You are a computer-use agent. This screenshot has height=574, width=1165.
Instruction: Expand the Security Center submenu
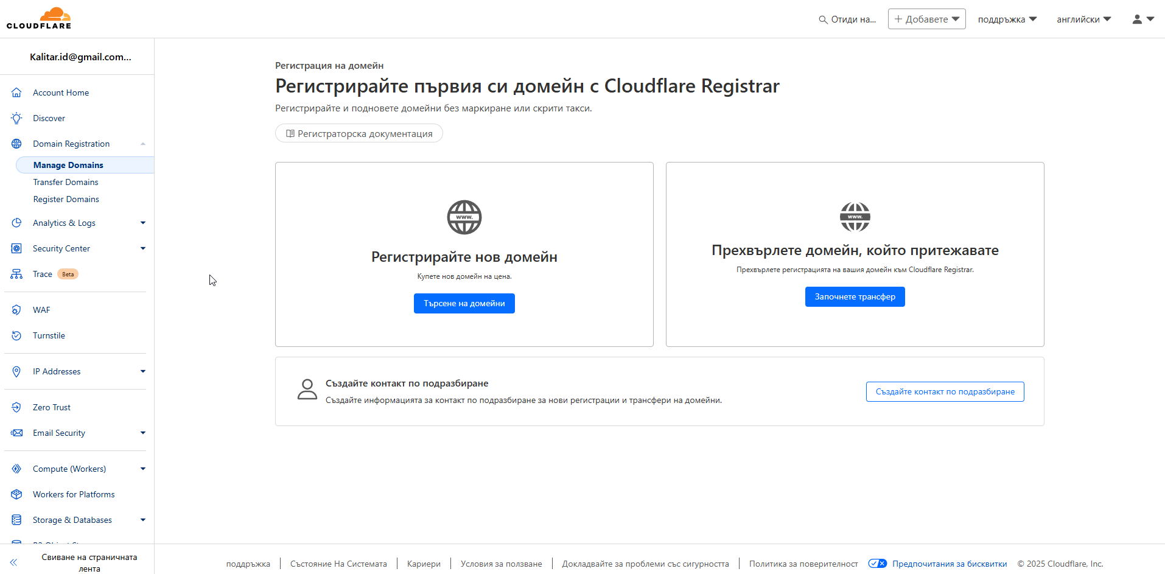point(143,248)
